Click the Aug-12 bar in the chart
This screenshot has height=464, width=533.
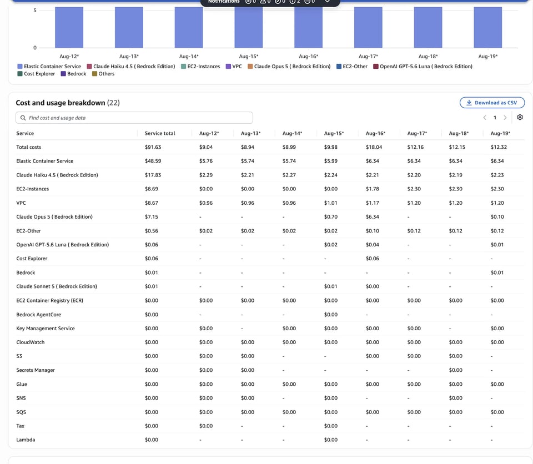click(69, 27)
